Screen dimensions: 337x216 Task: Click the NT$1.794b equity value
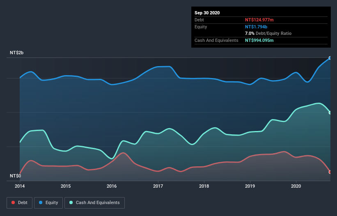click(x=256, y=27)
